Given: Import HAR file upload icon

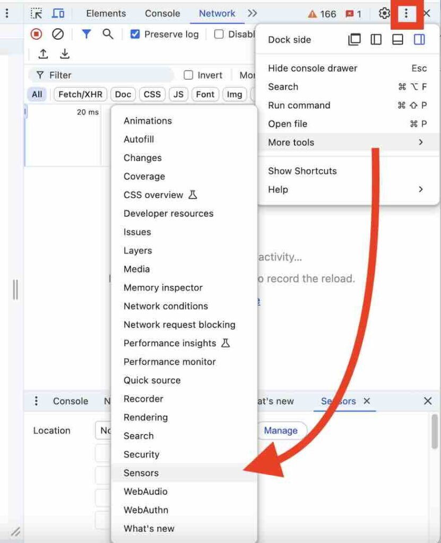Looking at the screenshot, I should coord(43,54).
